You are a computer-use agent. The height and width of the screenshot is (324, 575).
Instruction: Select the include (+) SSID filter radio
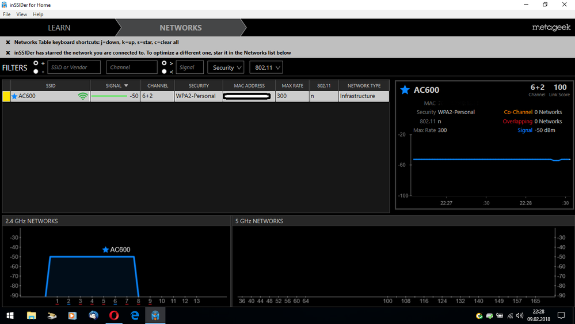click(36, 63)
